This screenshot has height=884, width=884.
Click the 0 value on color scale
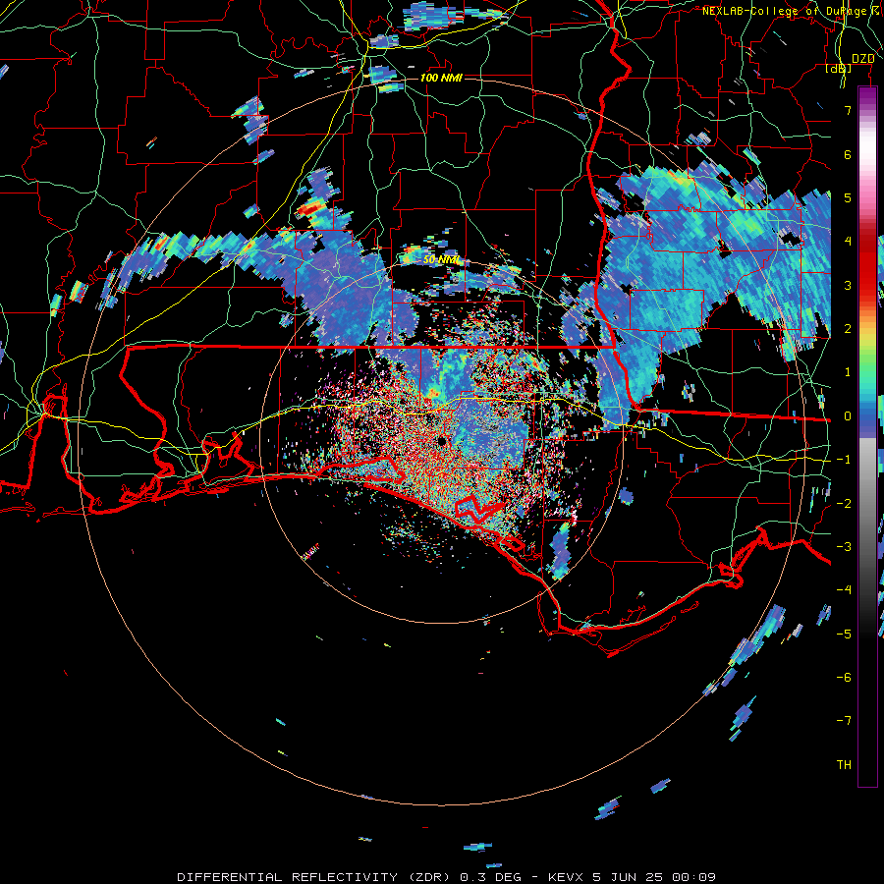pyautogui.click(x=848, y=416)
